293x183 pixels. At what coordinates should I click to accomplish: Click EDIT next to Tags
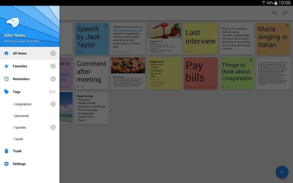pos(52,92)
